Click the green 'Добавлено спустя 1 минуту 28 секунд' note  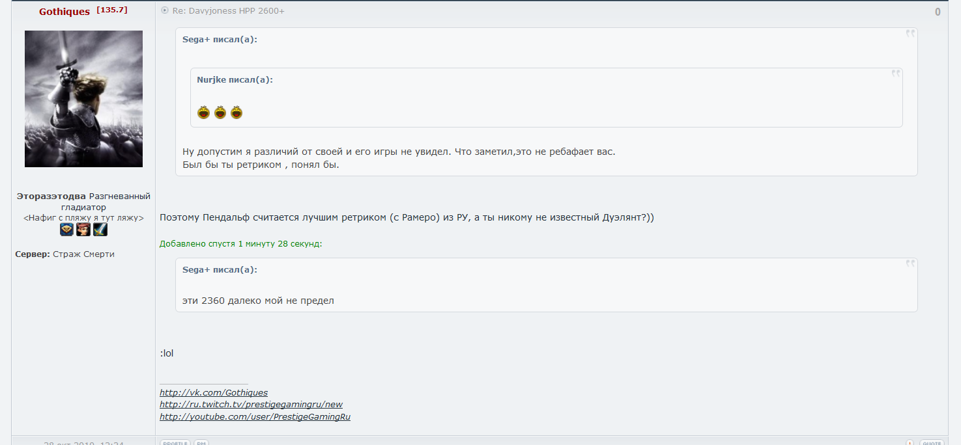(241, 243)
